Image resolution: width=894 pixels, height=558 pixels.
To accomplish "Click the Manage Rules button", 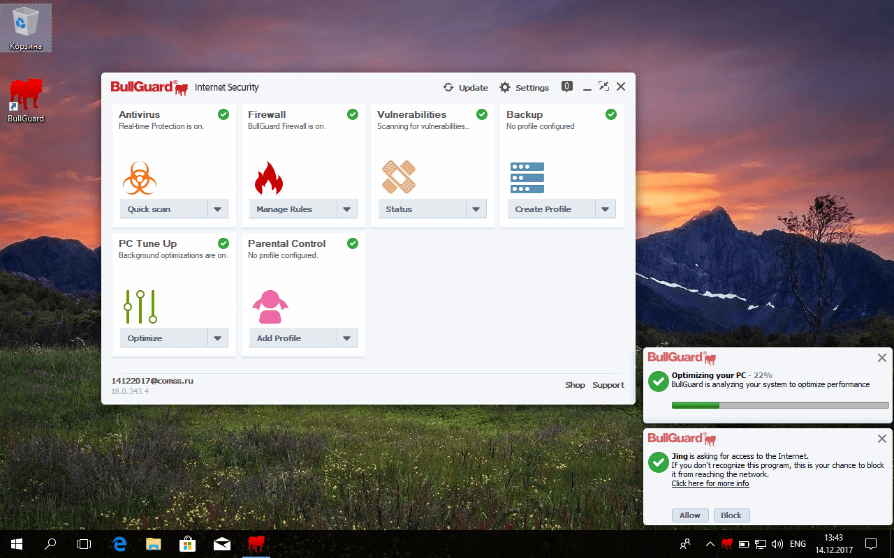I will 293,209.
